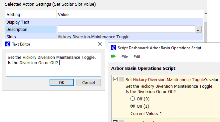Select the On (1) radio option
Image resolution: width=220 pixels, height=122 pixels.
[132, 106]
